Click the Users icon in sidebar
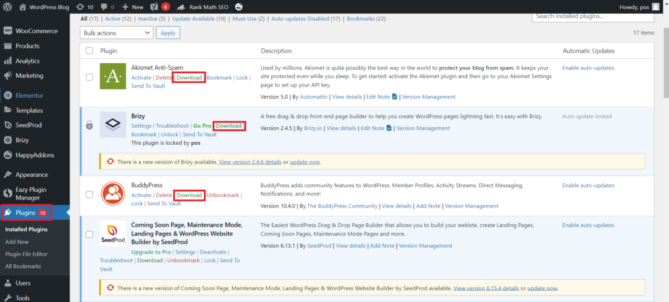 click(x=8, y=283)
